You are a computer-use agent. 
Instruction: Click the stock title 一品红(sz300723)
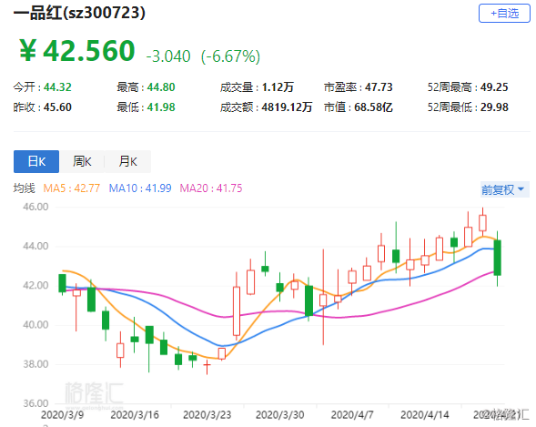pos(79,13)
